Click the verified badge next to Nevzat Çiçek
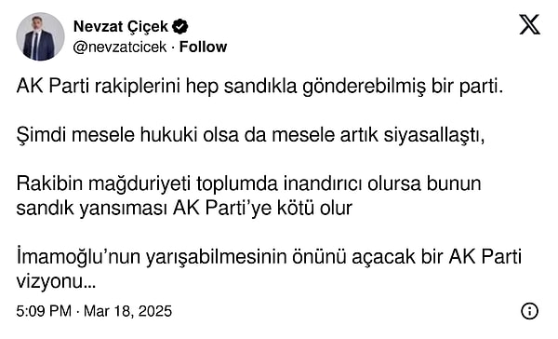This screenshot has width=558, height=339. pos(180,26)
